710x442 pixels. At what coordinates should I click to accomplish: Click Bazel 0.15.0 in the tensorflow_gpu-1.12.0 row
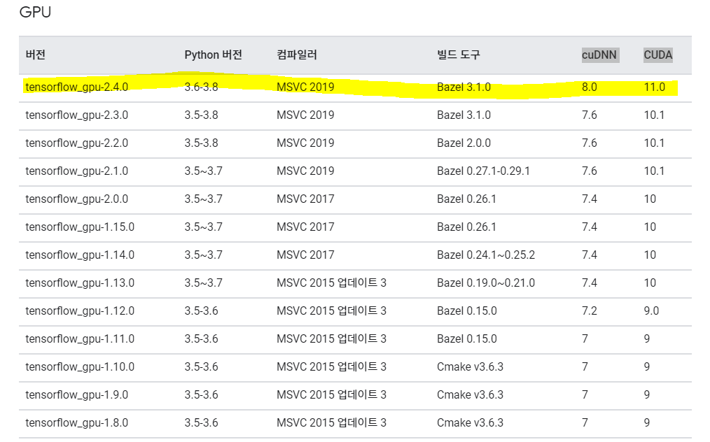tap(467, 311)
